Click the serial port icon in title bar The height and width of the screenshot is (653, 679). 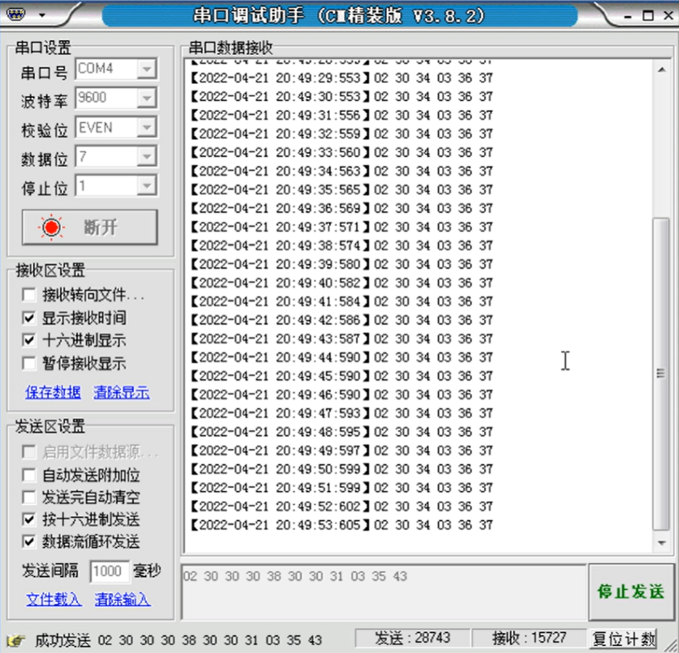pyautogui.click(x=17, y=14)
